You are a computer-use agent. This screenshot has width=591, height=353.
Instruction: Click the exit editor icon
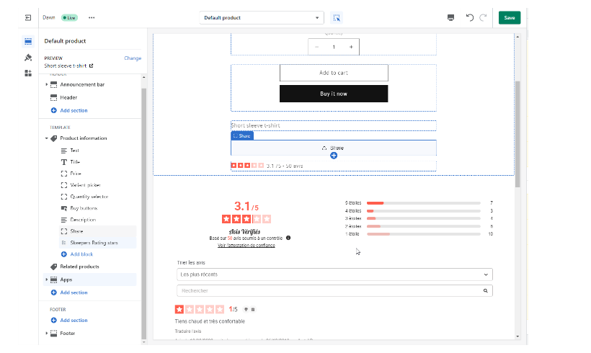[x=27, y=17]
